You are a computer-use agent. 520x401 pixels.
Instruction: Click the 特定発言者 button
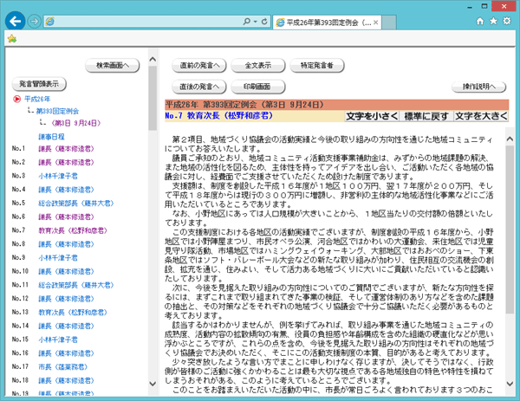pyautogui.click(x=317, y=65)
